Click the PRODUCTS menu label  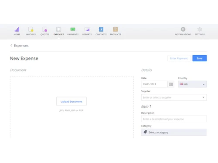pos(116,34)
